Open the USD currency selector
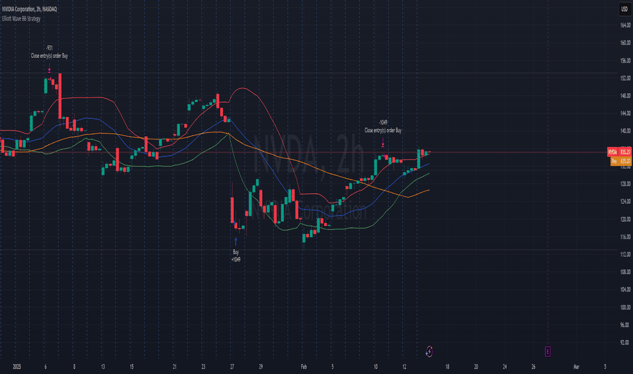Image resolution: width=633 pixels, height=374 pixels. tap(625, 9)
